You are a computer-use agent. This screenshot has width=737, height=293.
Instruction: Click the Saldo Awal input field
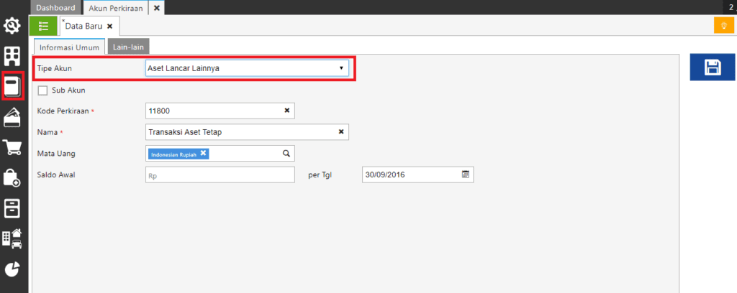[x=220, y=175]
